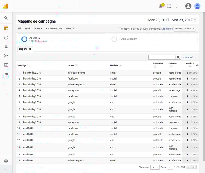Open the notifications bell icon
Viewport: 205px width, 173px height.
(161, 6)
